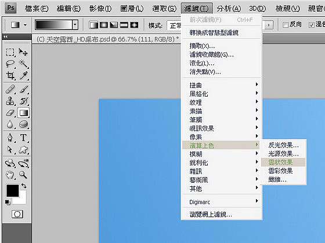This screenshot has width=325, height=243.
Task: Choose radial gradient style
Action: (x=104, y=25)
